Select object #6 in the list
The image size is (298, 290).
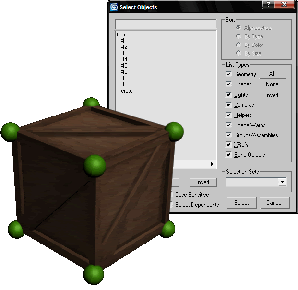124,78
